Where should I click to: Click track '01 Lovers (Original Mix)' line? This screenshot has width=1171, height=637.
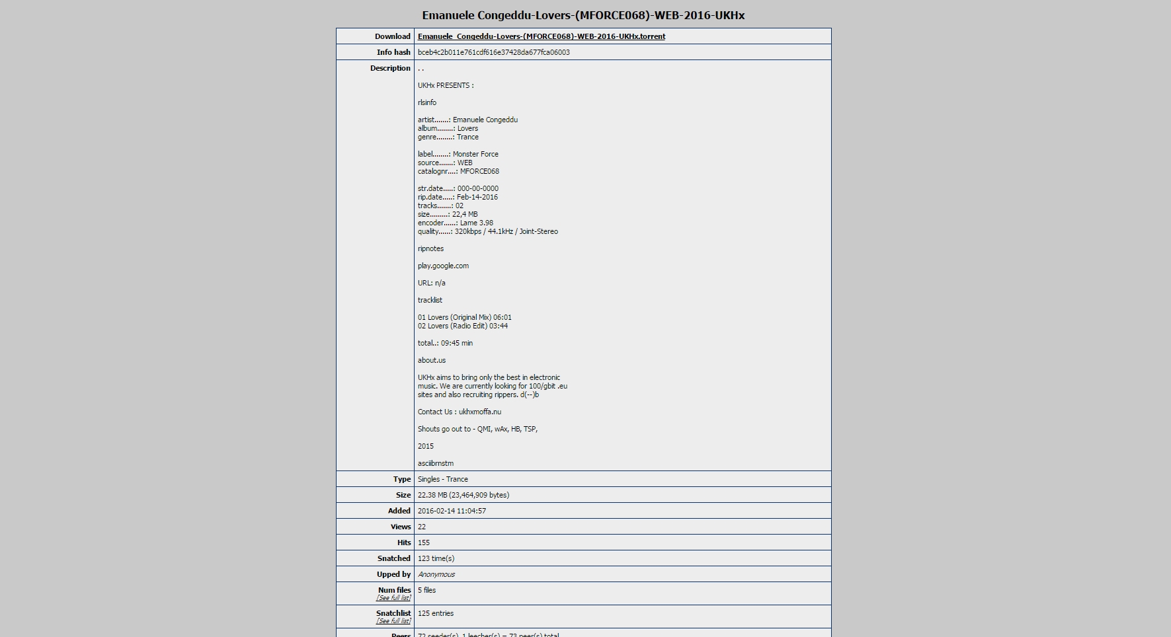pyautogui.click(x=464, y=317)
